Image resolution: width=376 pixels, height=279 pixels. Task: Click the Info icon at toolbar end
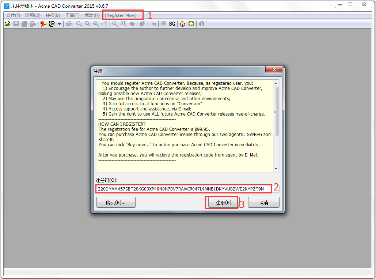201,23
